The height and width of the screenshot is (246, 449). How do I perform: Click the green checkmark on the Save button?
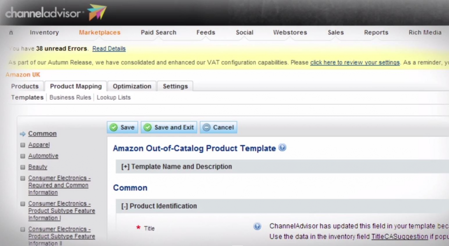coord(114,127)
